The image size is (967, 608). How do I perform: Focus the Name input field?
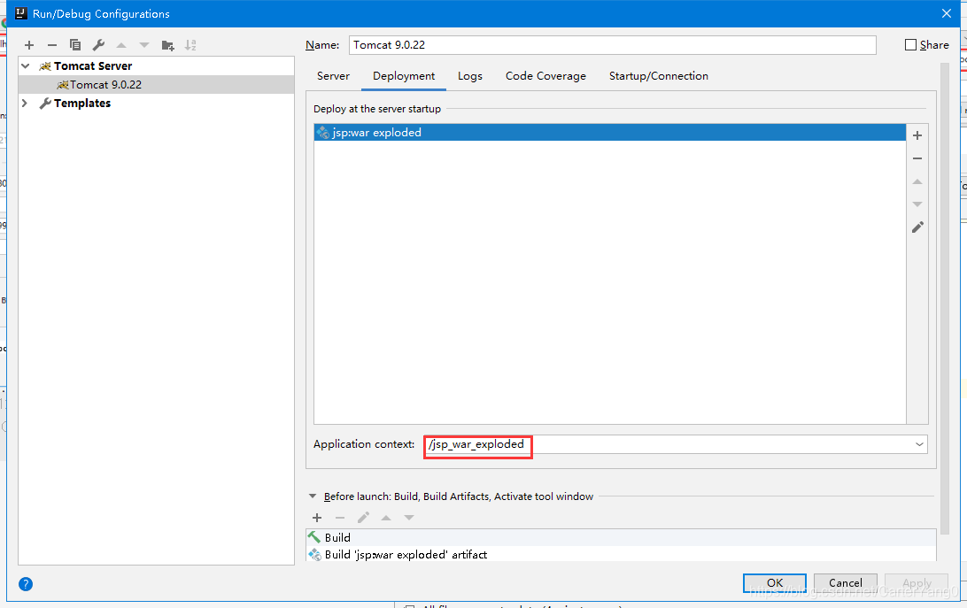point(613,45)
